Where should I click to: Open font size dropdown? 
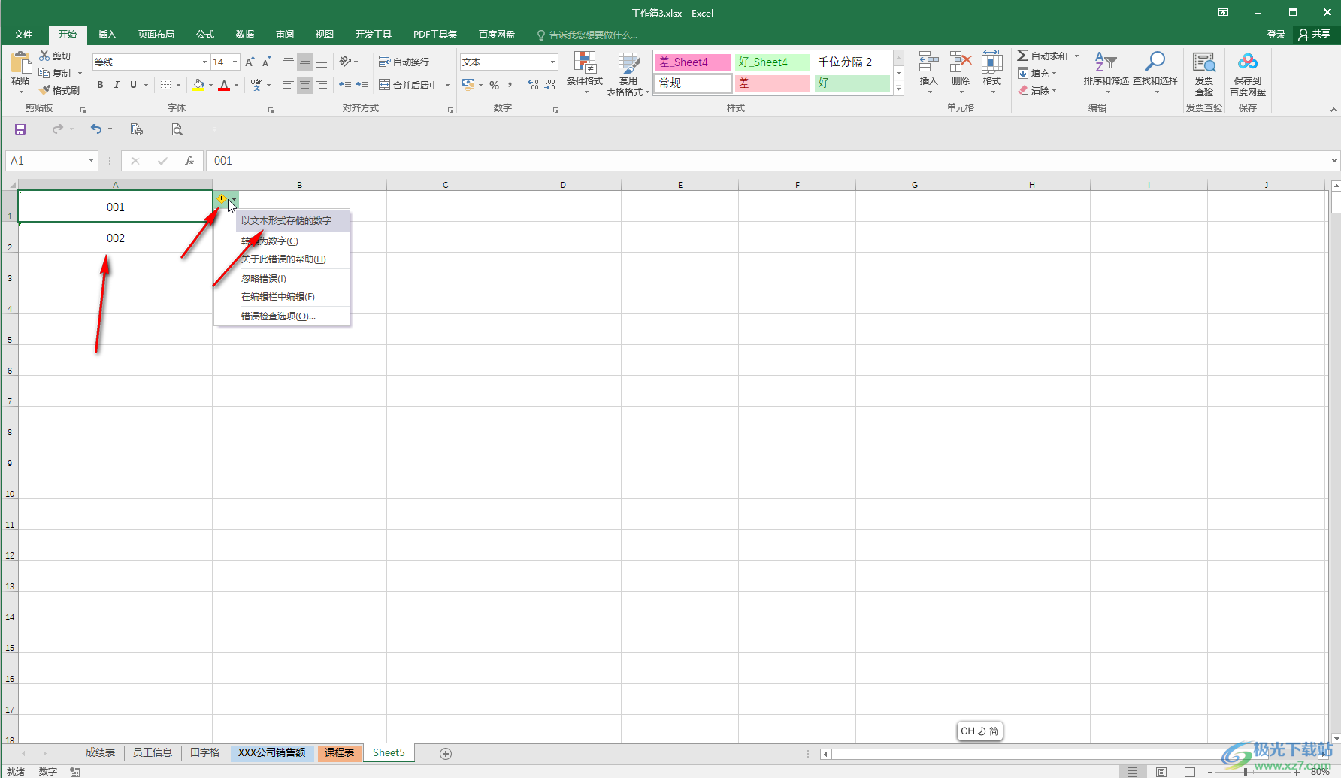click(235, 62)
